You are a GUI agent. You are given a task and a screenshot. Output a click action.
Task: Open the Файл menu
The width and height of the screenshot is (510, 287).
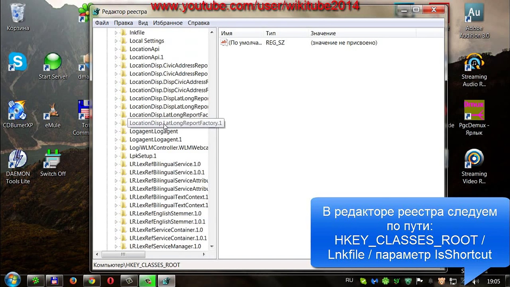102,23
